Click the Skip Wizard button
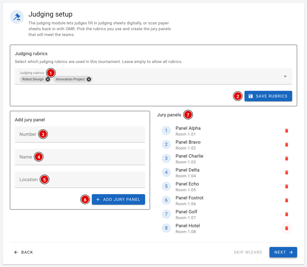Screen dimensions: 307x267 (x=248, y=252)
